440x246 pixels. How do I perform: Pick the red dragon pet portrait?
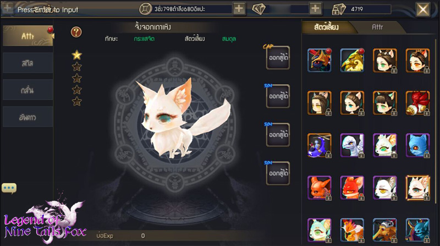(x=417, y=103)
